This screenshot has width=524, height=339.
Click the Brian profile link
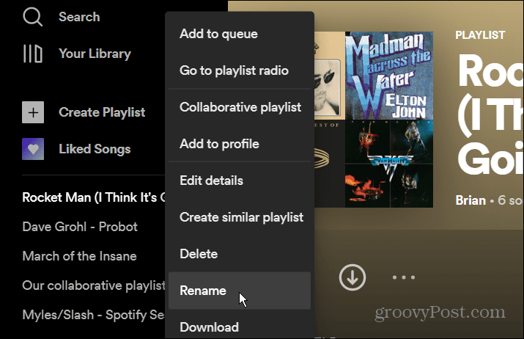pos(471,200)
